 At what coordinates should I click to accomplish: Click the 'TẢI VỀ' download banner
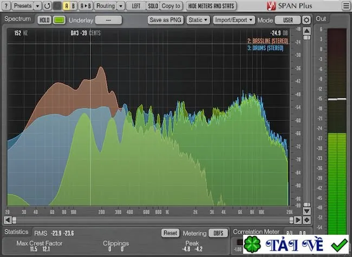click(x=296, y=244)
